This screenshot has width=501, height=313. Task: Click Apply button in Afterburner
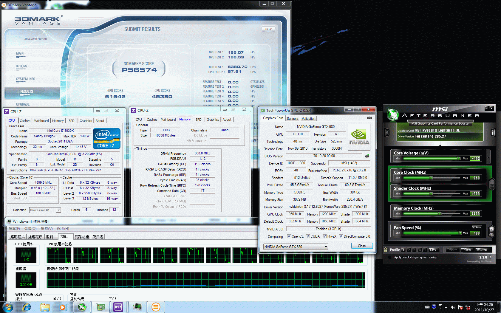[x=453, y=250]
